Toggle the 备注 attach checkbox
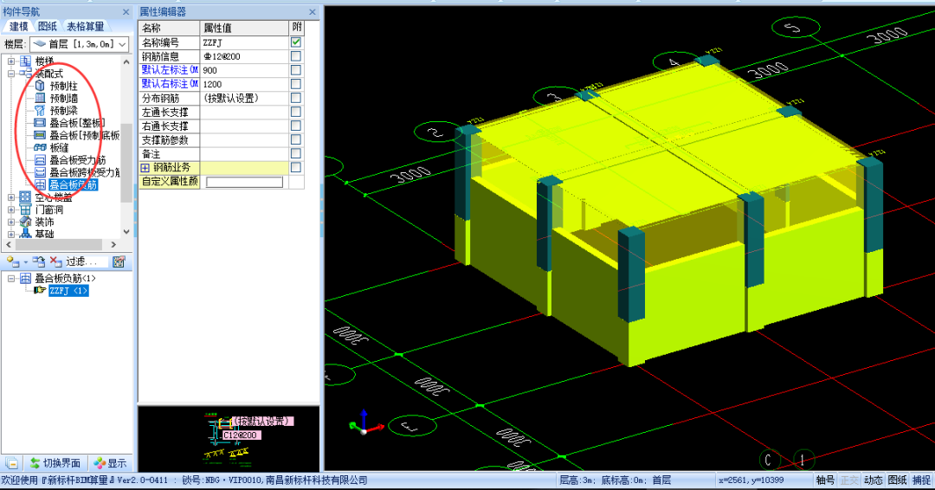The height and width of the screenshot is (490, 935). (x=296, y=154)
